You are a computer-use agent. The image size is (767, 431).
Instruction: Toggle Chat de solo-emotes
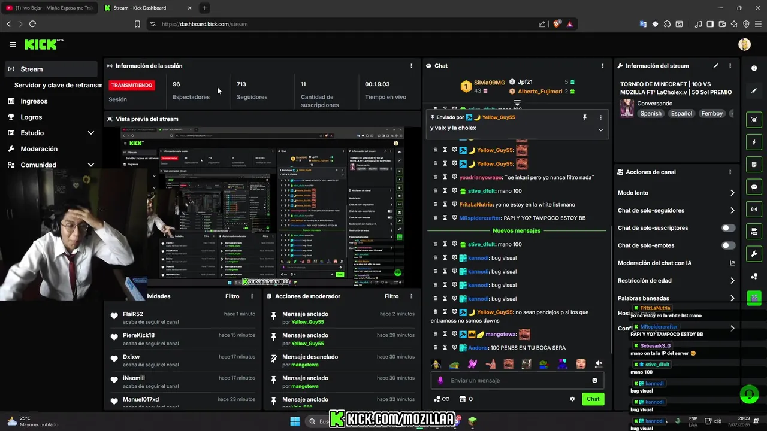point(728,245)
